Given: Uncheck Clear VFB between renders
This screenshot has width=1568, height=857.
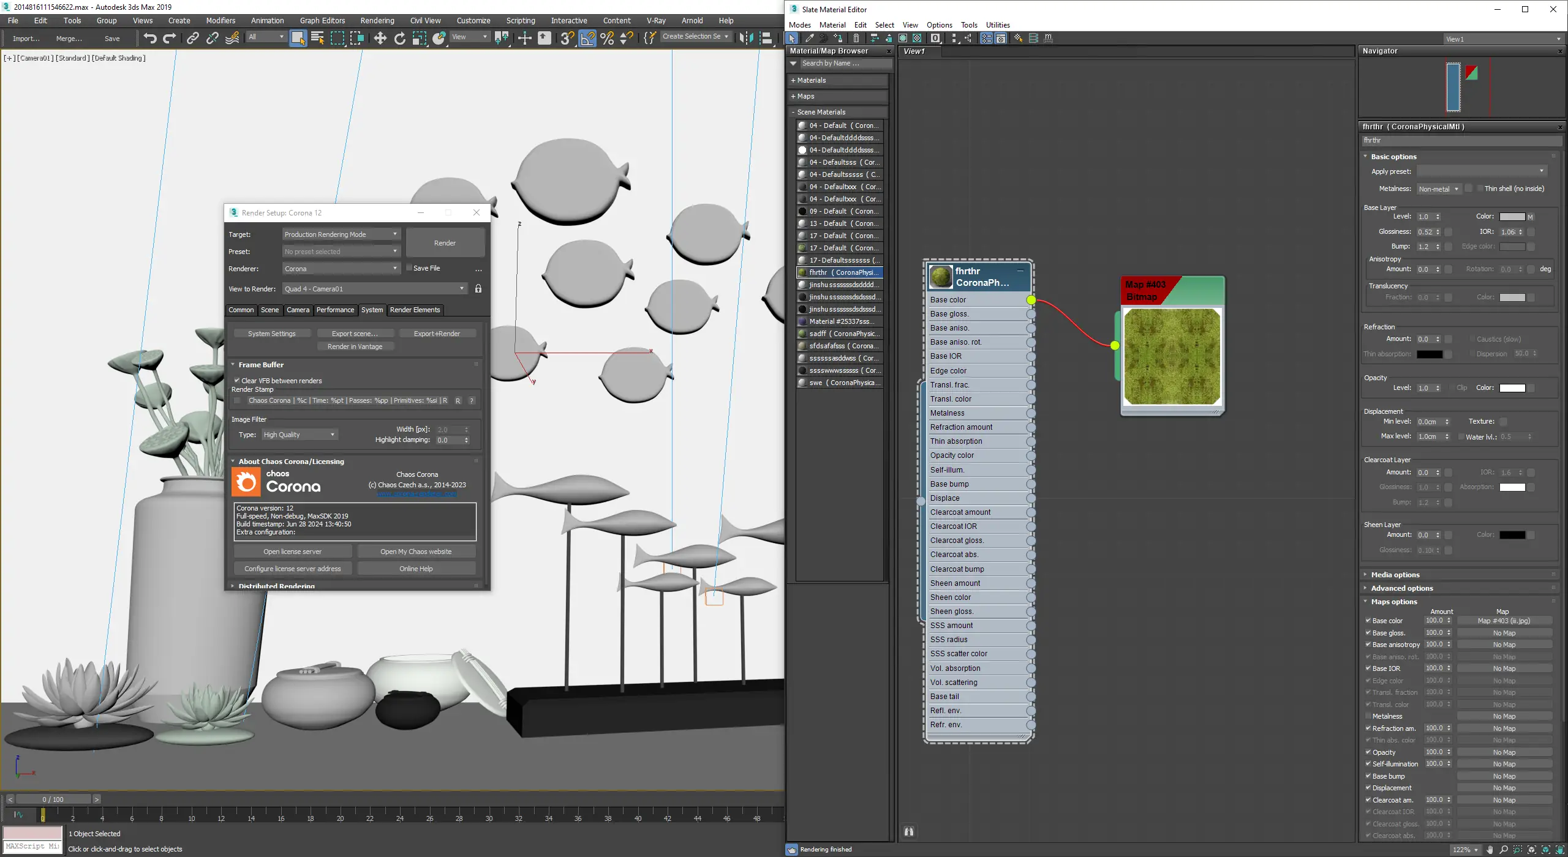Looking at the screenshot, I should point(237,380).
